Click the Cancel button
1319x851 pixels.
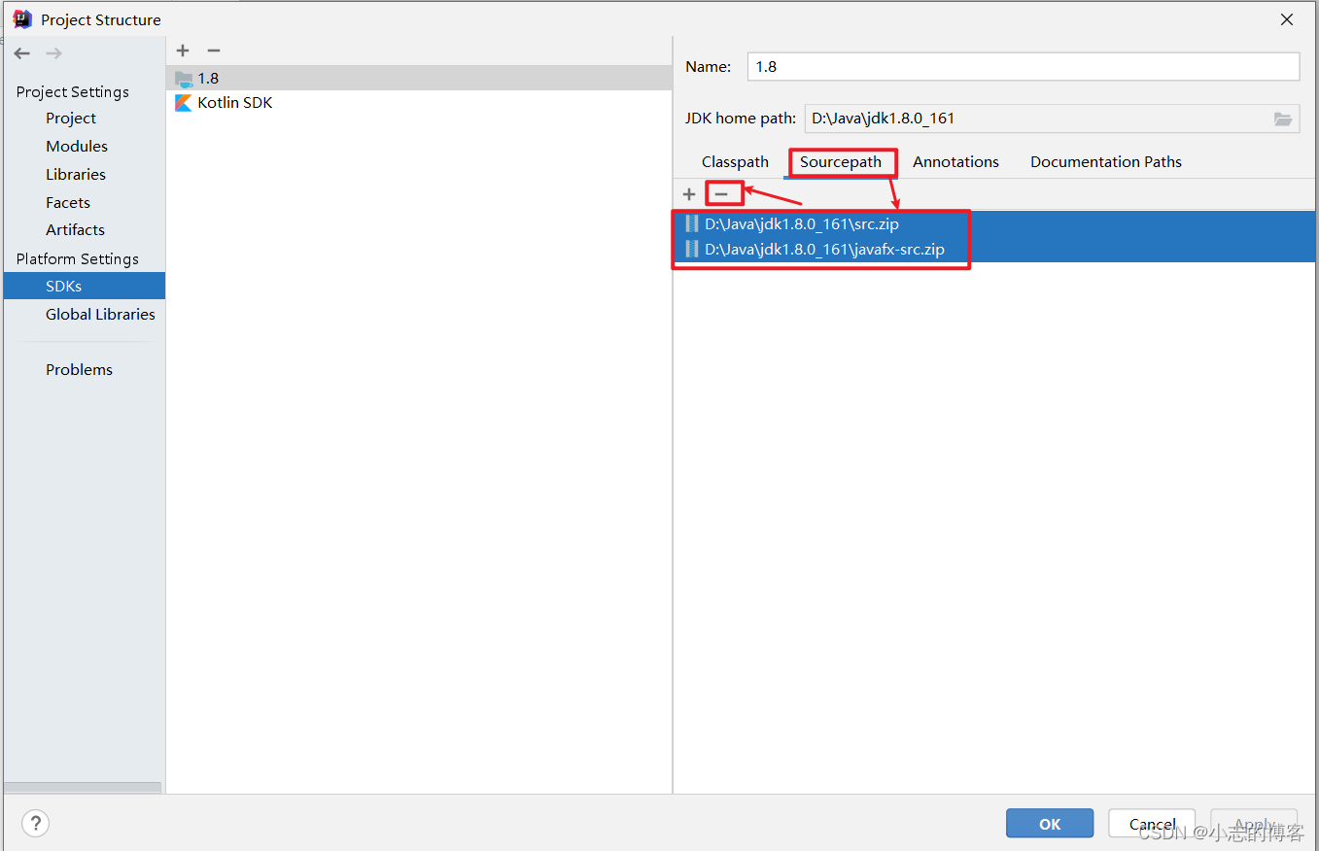[x=1152, y=824]
